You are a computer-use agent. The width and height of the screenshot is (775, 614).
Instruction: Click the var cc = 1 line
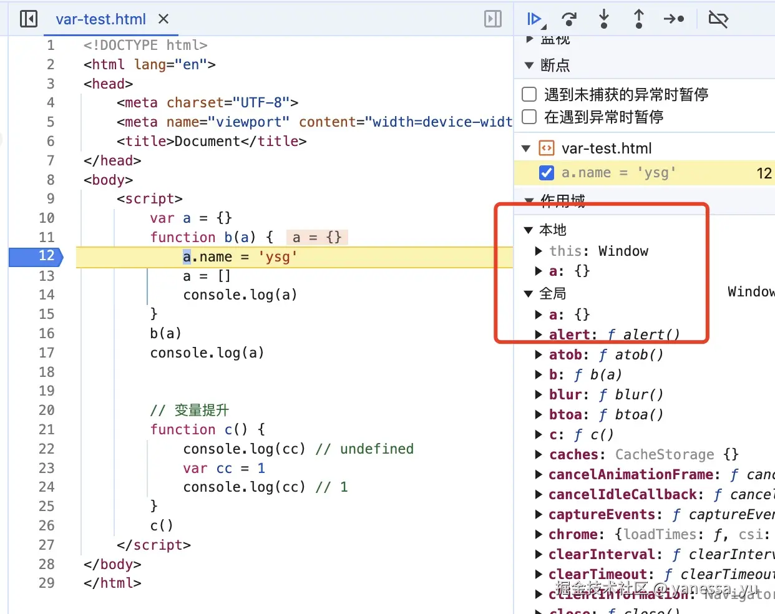(224, 468)
